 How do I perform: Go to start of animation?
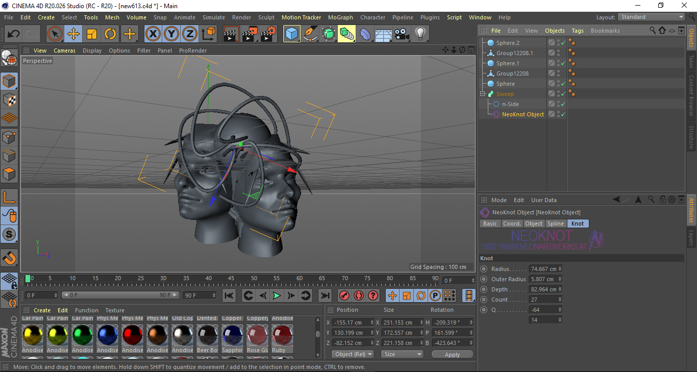[x=230, y=295]
